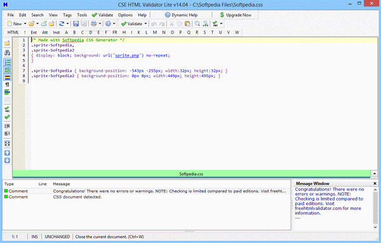Expand the Open folder dropdown arrow
Image resolution: width=381 pixels, height=243 pixels.
pyautogui.click(x=37, y=23)
